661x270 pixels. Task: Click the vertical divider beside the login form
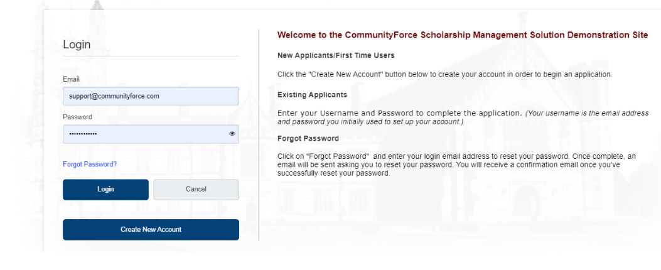(x=259, y=134)
